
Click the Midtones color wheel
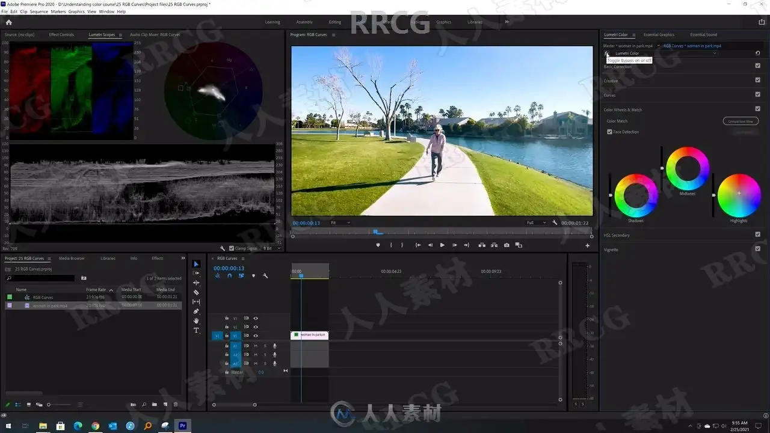point(688,169)
